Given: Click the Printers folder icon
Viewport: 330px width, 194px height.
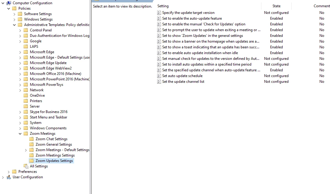Looking at the screenshot, I should tap(26, 101).
